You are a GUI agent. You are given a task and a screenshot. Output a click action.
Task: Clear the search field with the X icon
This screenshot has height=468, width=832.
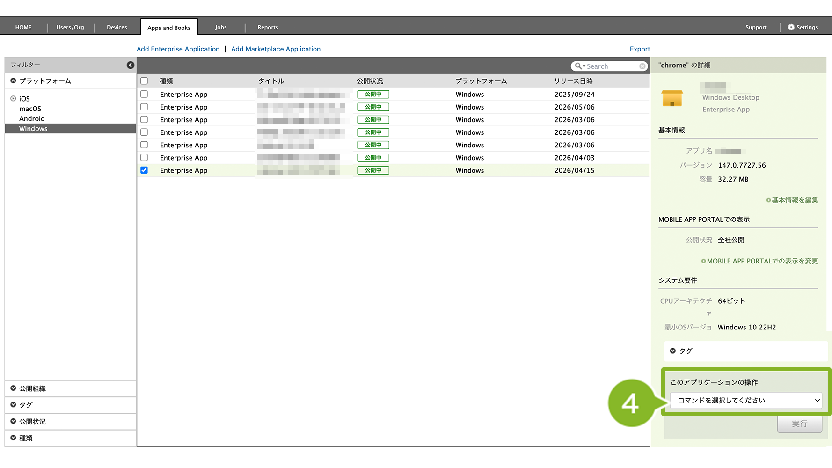click(x=642, y=66)
